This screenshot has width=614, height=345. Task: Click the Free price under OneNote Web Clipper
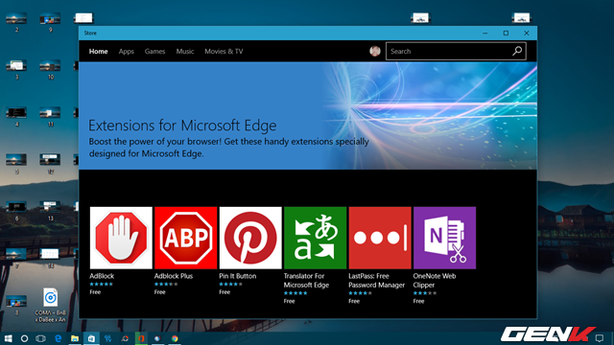click(418, 301)
